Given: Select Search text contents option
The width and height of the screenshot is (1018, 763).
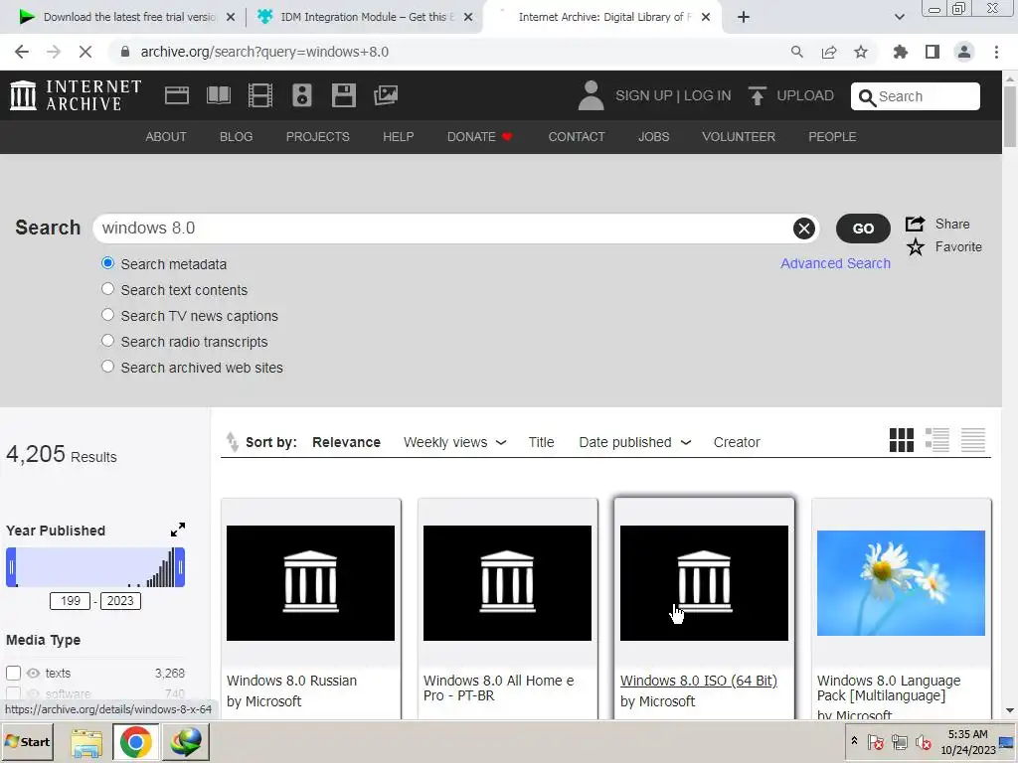Looking at the screenshot, I should pyautogui.click(x=107, y=289).
